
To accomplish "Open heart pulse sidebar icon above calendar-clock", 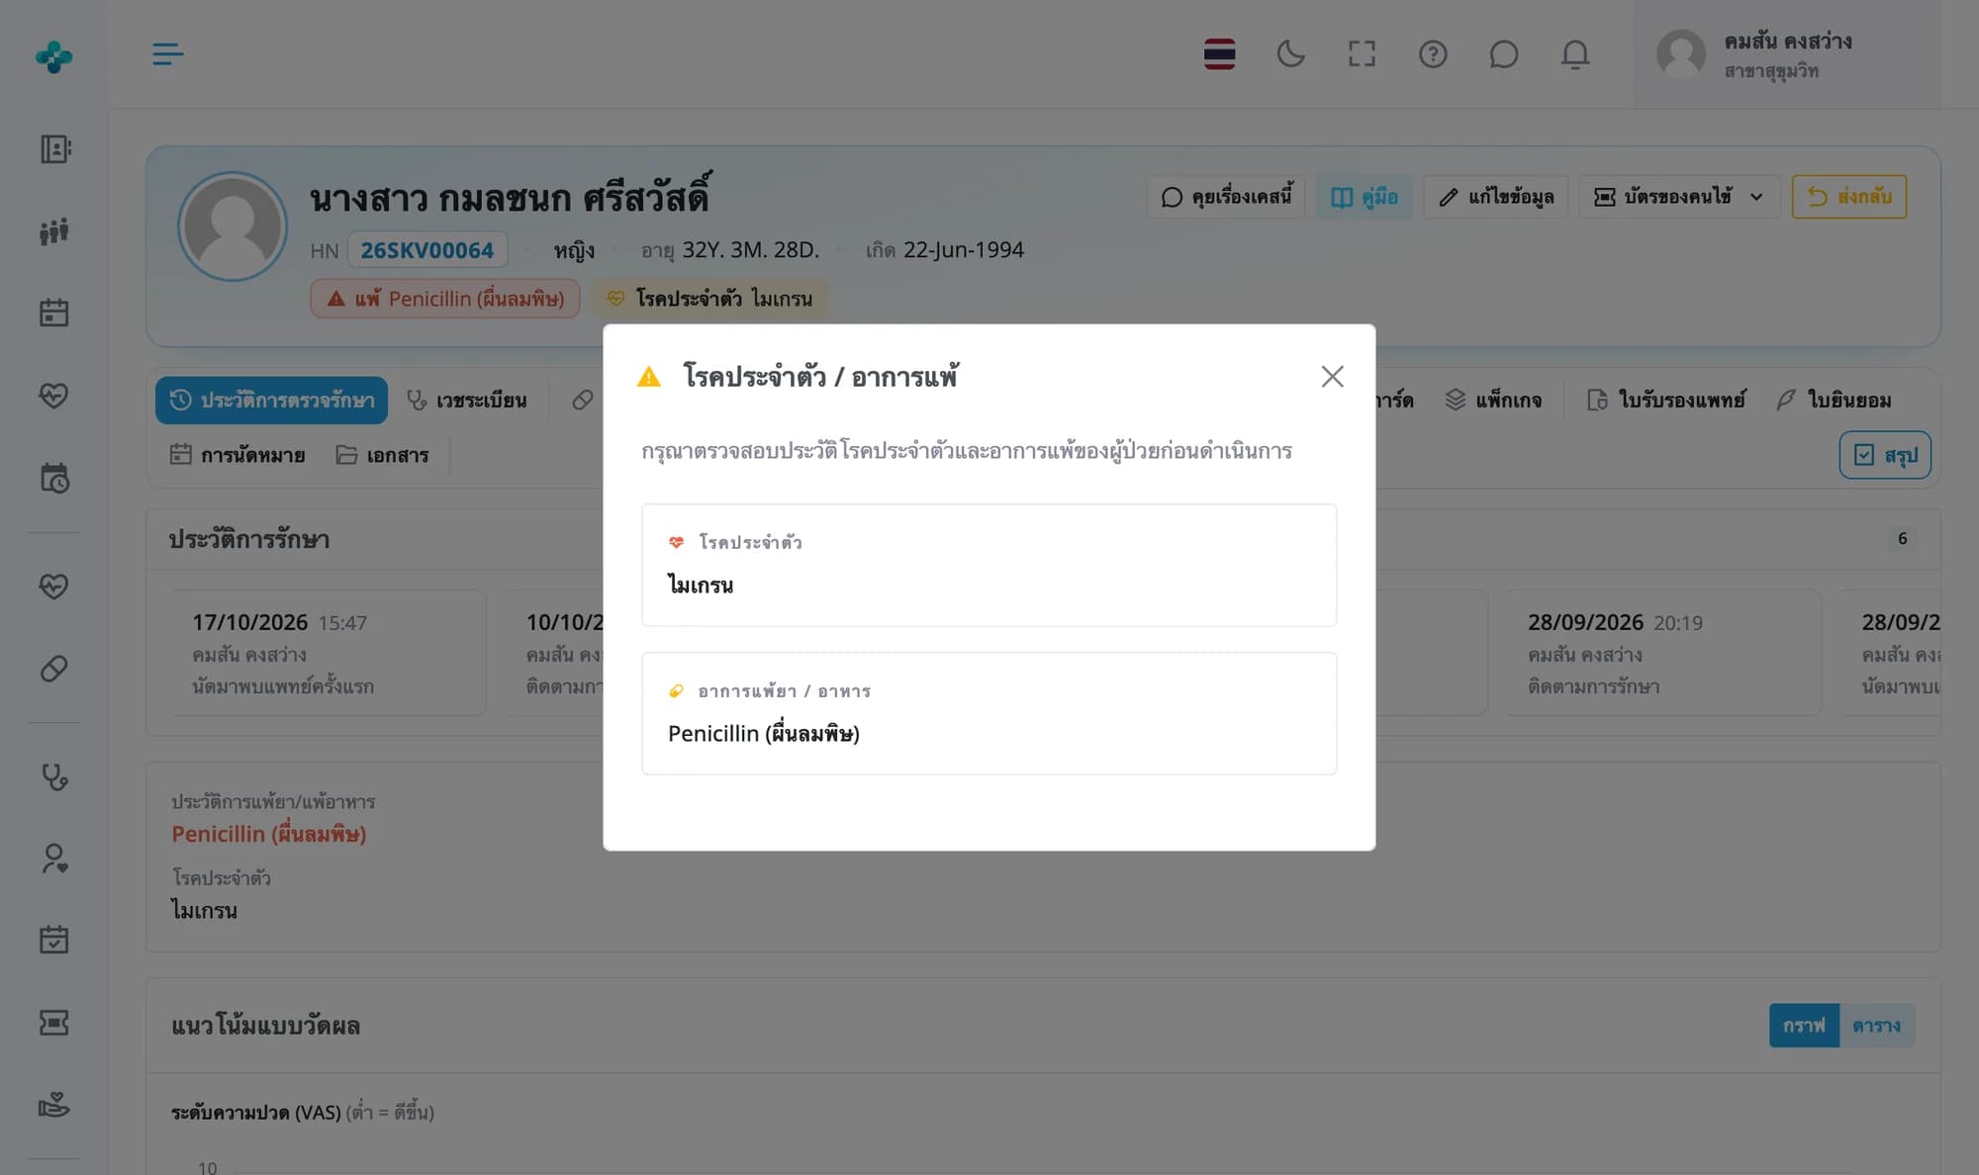I will (54, 396).
